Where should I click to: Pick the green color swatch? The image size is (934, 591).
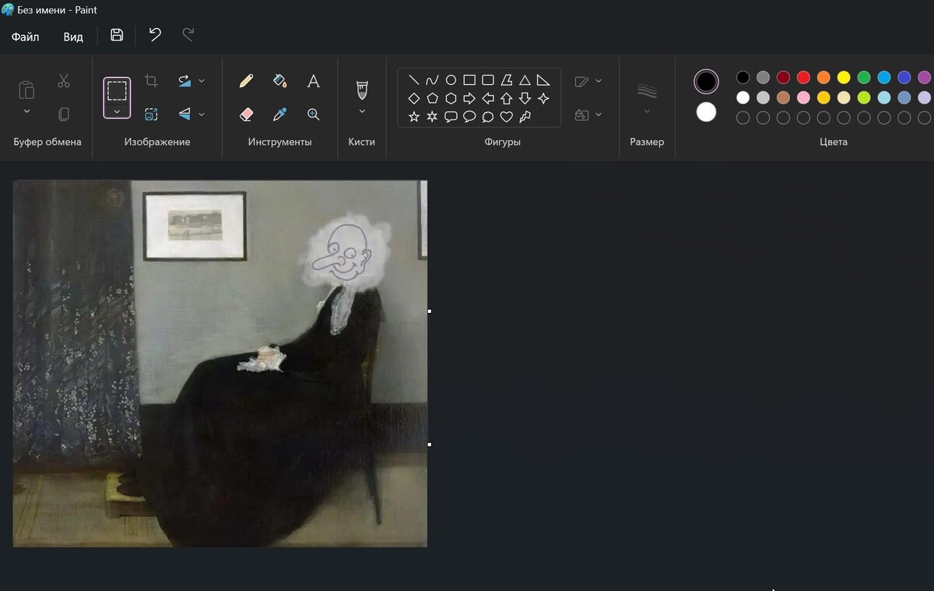[863, 77]
